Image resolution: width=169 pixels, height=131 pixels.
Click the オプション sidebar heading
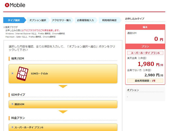(133, 90)
